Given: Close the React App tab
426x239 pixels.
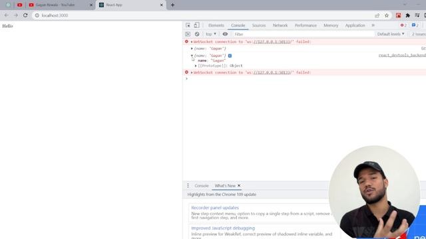Looking at the screenshot, I should pyautogui.click(x=161, y=5).
